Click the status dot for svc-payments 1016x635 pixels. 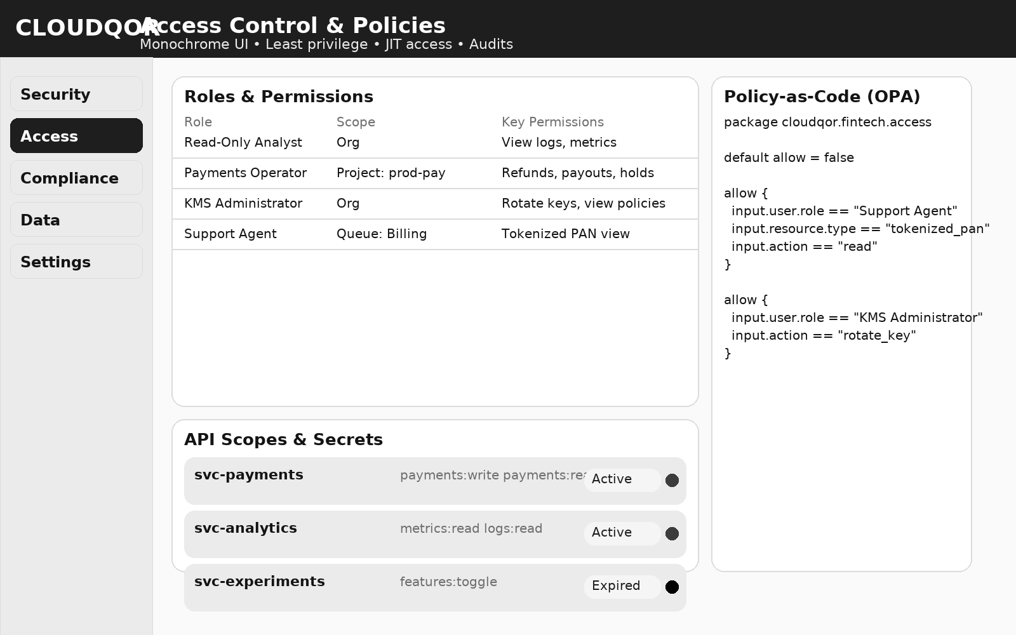(x=672, y=481)
